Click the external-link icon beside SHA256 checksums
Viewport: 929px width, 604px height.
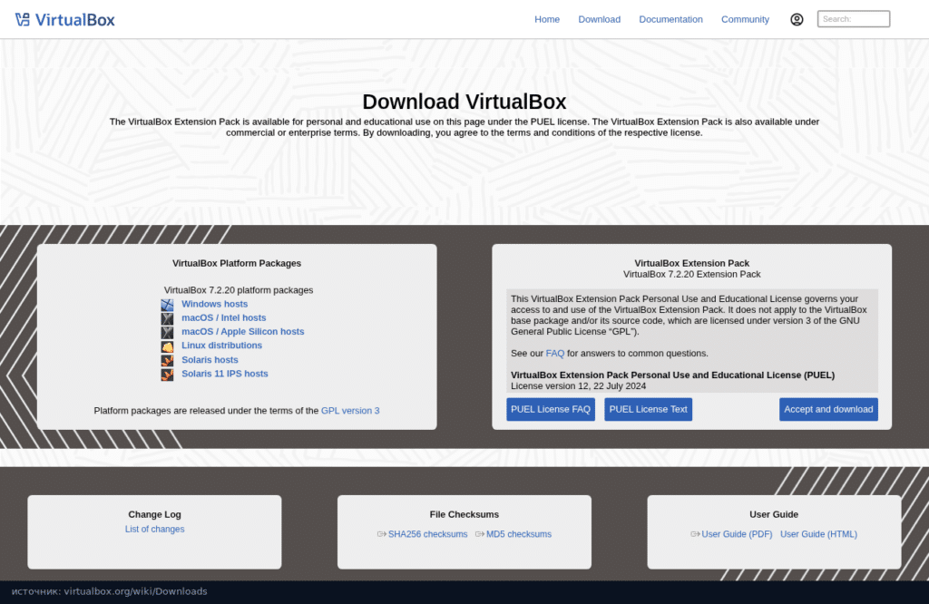(x=382, y=534)
